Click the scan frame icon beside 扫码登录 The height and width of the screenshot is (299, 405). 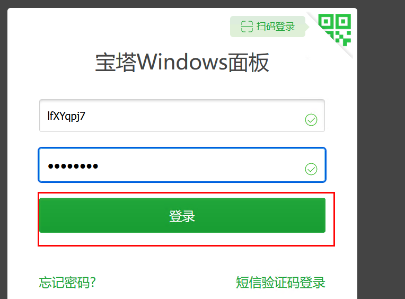tap(246, 27)
